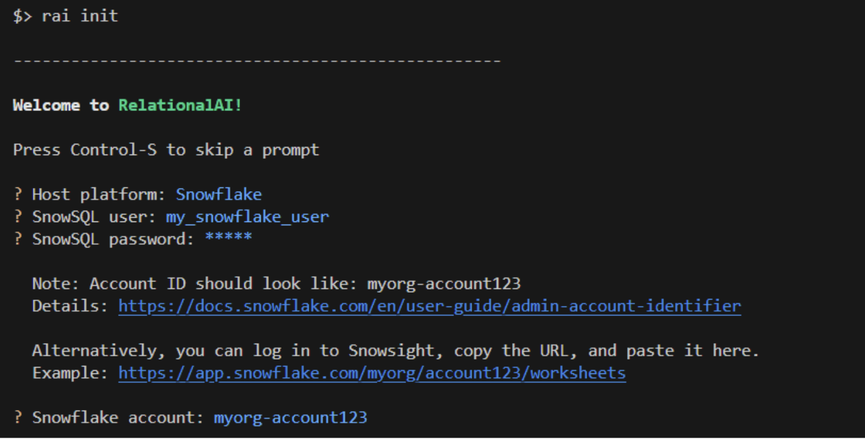865x439 pixels.
Task: Click the green 'RelationalAI!' text
Action: [180, 105]
